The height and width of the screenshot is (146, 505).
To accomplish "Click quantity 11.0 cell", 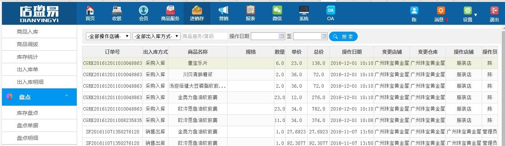I will [x=280, y=120].
